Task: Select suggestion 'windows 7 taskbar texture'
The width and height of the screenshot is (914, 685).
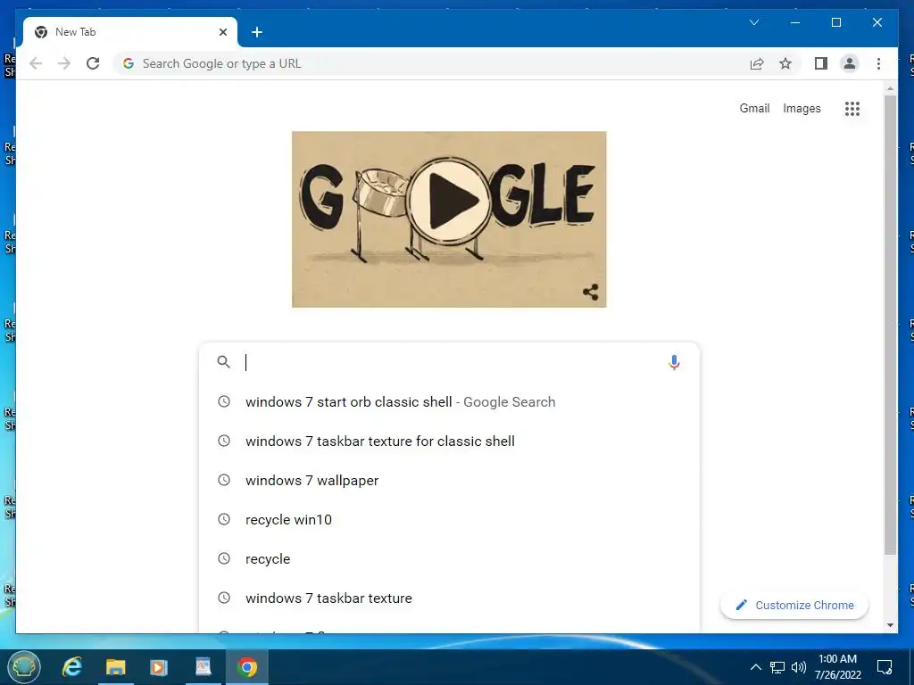Action: [449, 598]
